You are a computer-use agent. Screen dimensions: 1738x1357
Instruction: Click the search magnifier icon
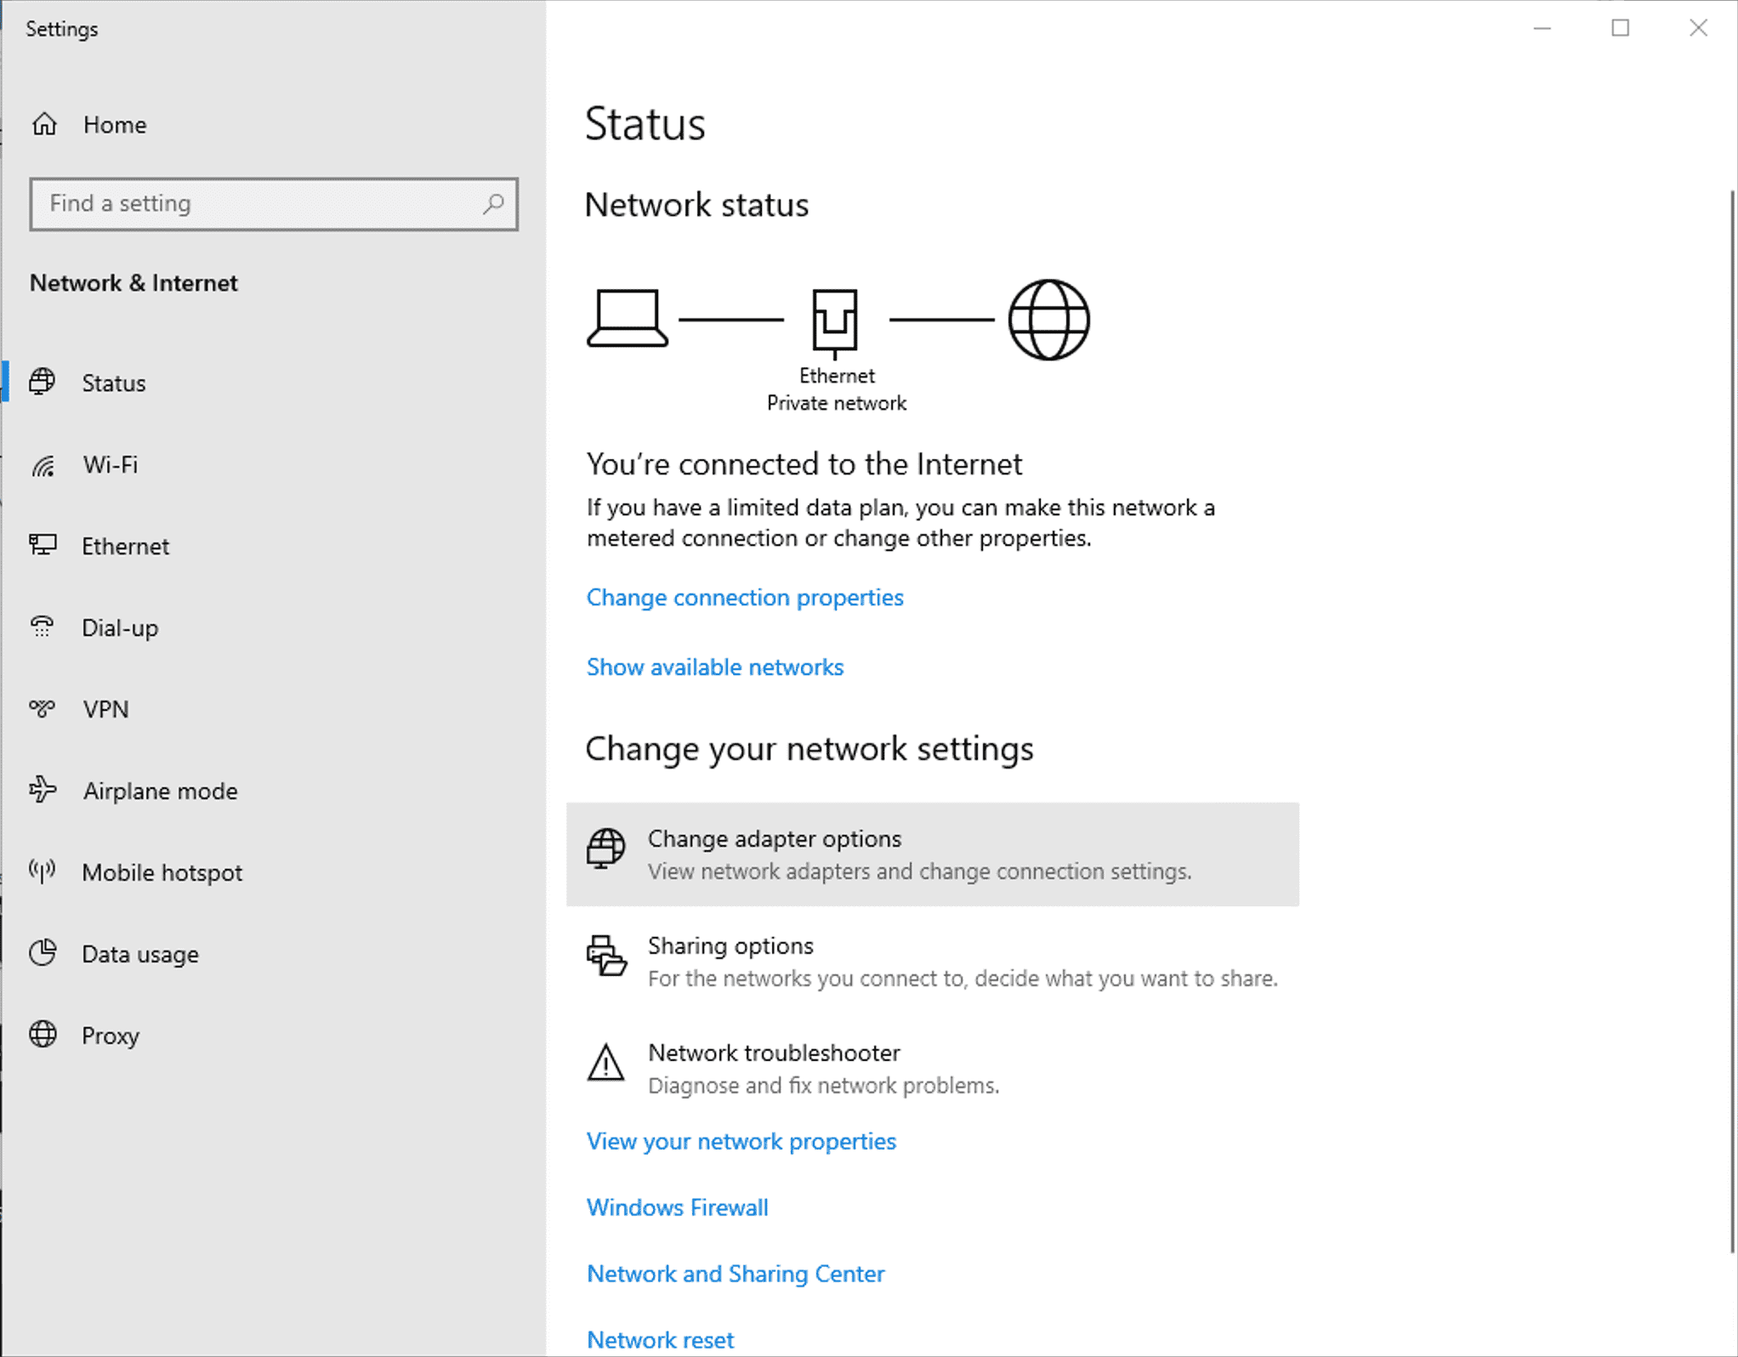[493, 204]
